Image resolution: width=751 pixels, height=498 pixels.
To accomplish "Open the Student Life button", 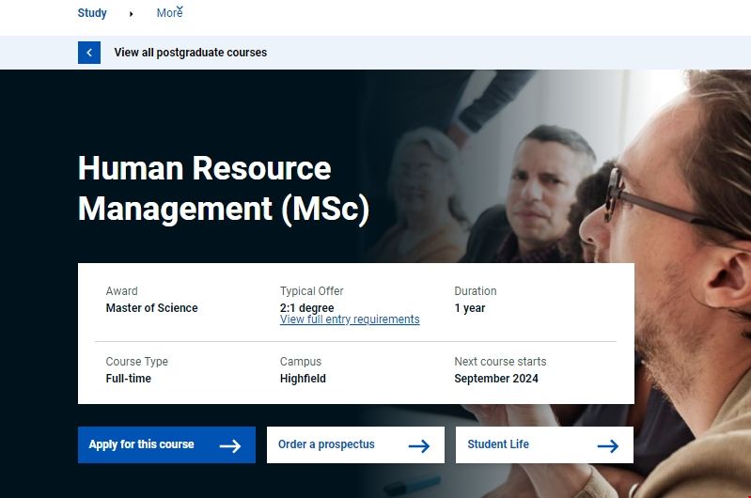I will (544, 445).
